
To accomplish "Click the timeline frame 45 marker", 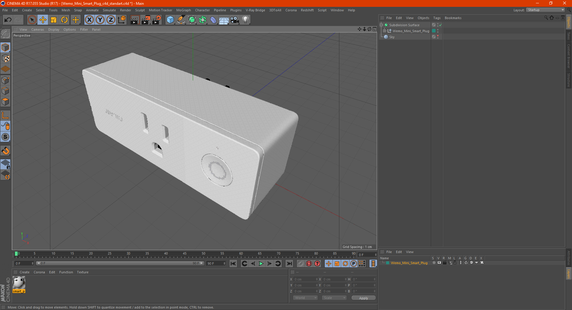I will [x=185, y=254].
